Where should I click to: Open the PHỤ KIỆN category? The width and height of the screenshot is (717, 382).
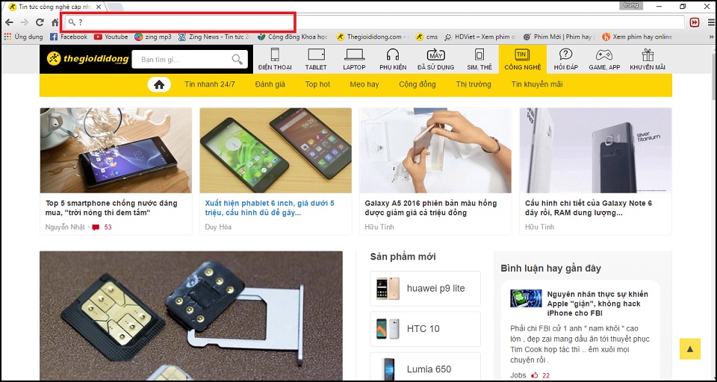coord(393,59)
